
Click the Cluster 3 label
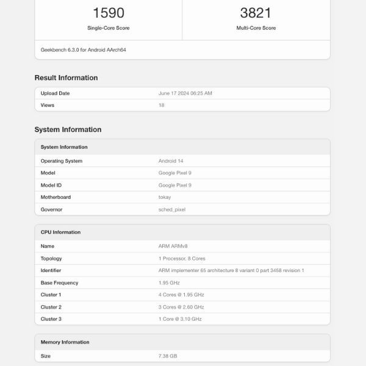[51, 319]
